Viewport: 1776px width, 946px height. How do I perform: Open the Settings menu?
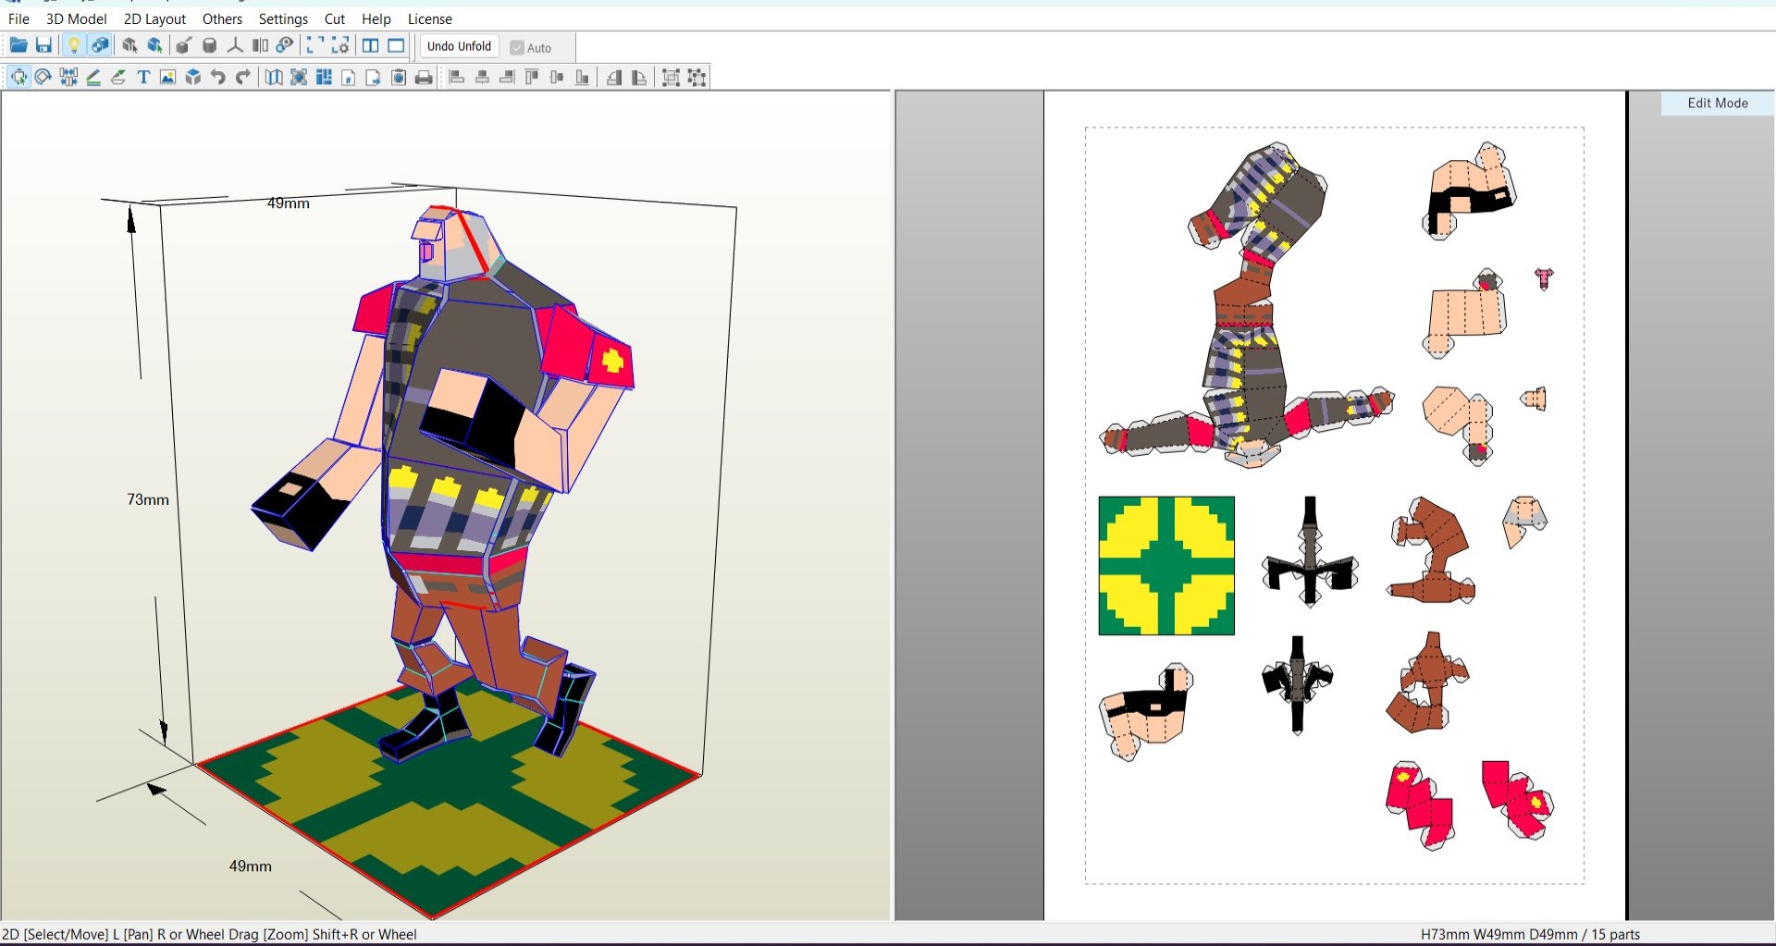[x=283, y=18]
